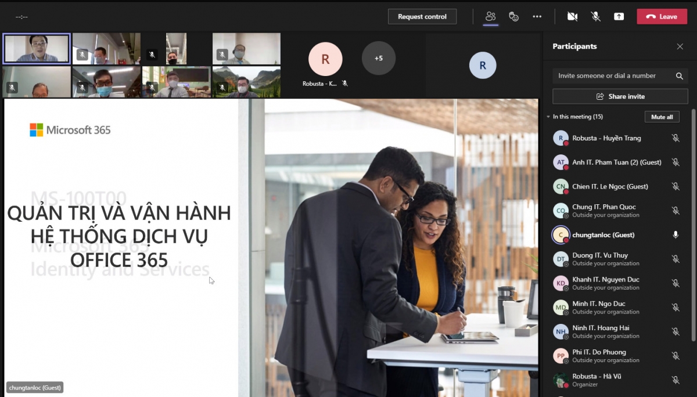Click mic icon for Chung IT. Phan Quoc
697x397 pixels.
tap(676, 211)
